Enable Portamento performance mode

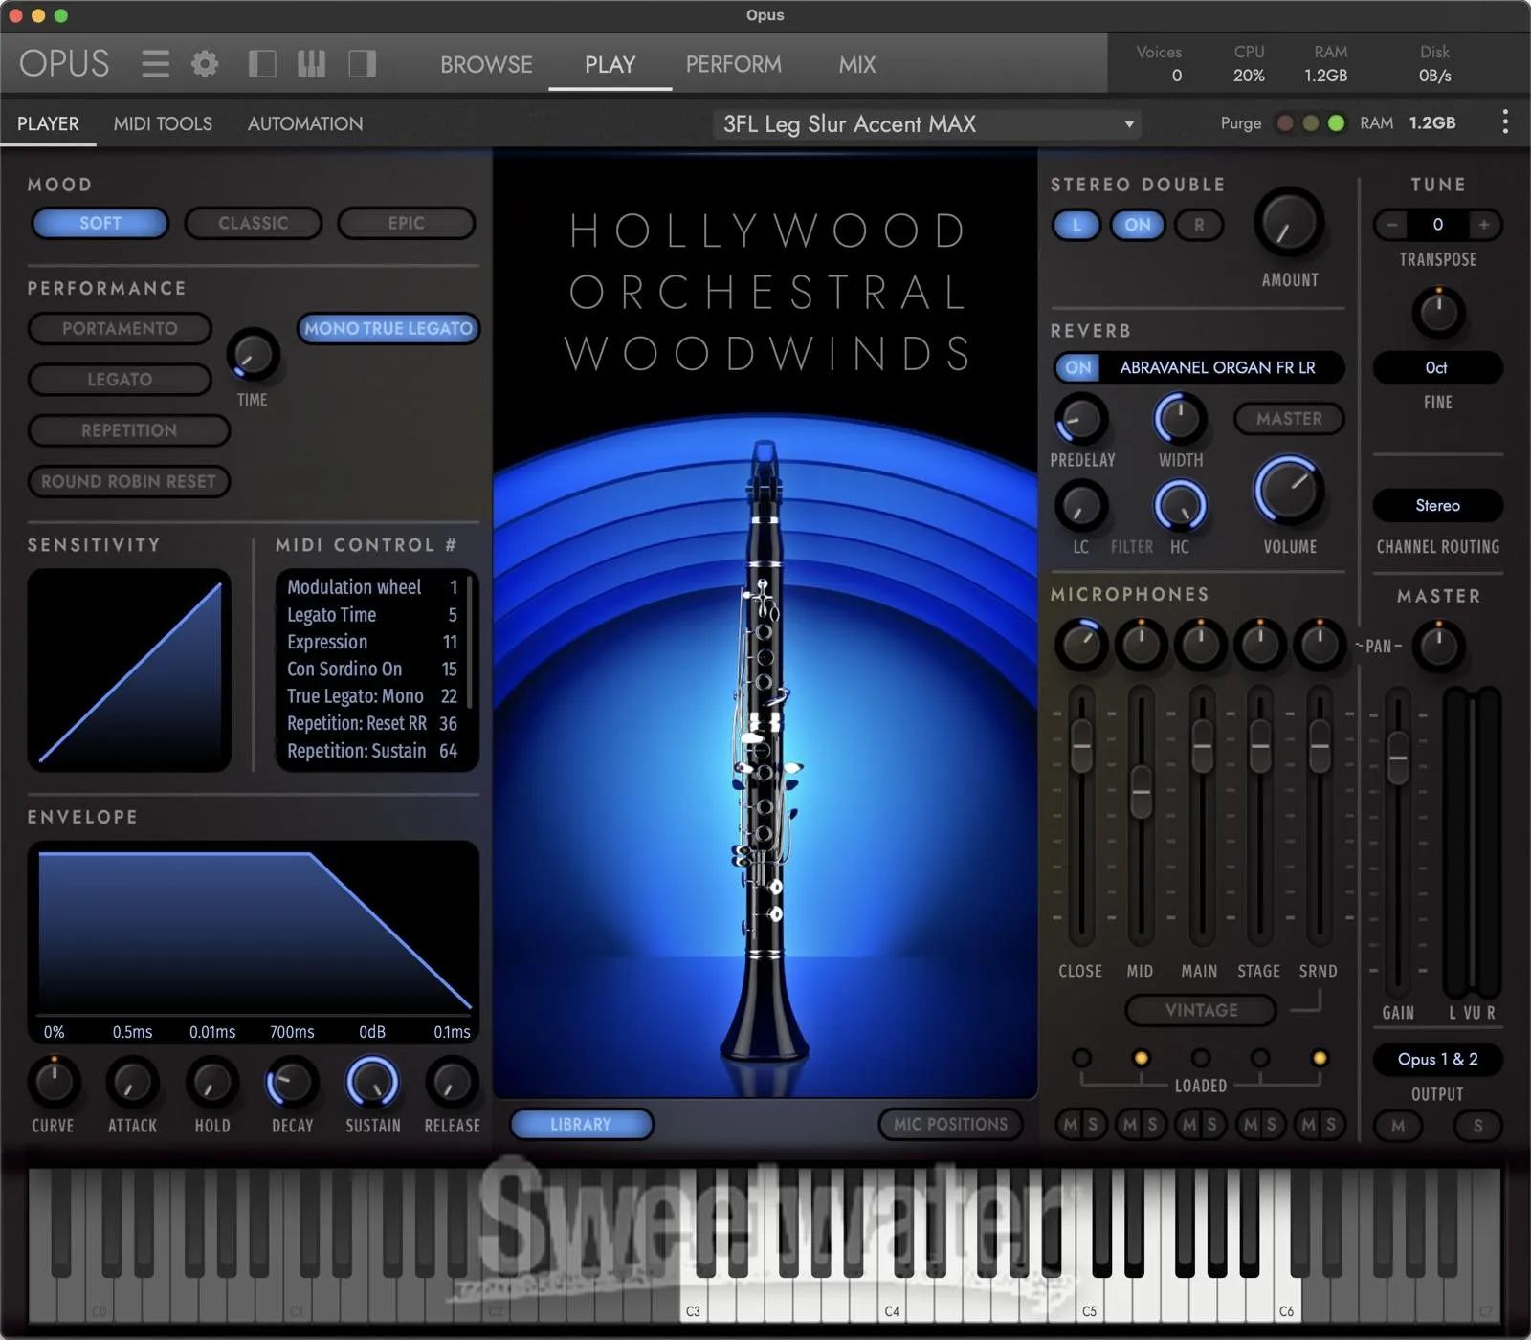click(x=120, y=328)
